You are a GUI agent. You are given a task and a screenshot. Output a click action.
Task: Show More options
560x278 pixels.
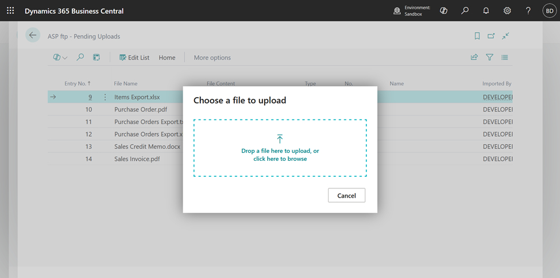212,57
